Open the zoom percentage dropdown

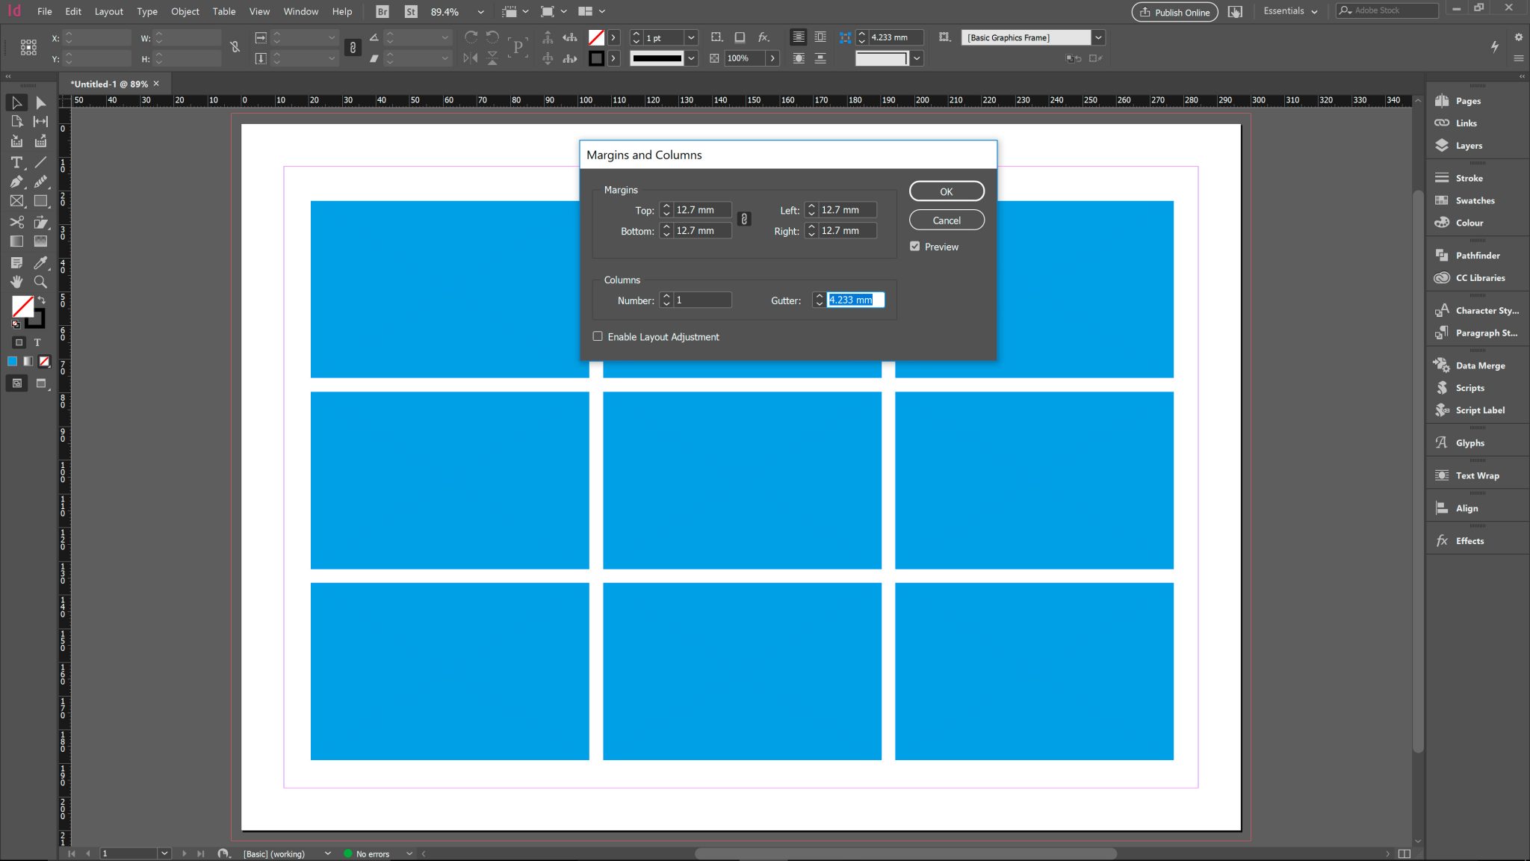pyautogui.click(x=480, y=11)
